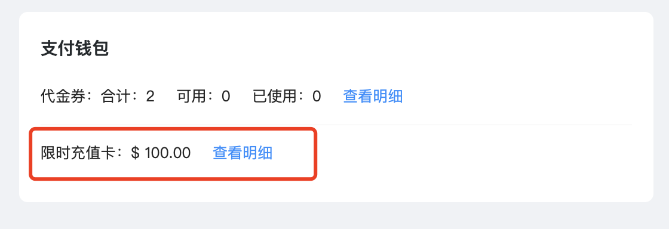The height and width of the screenshot is (229, 669).
Task: Click the $ 100.00 balance amount
Action: (x=161, y=153)
